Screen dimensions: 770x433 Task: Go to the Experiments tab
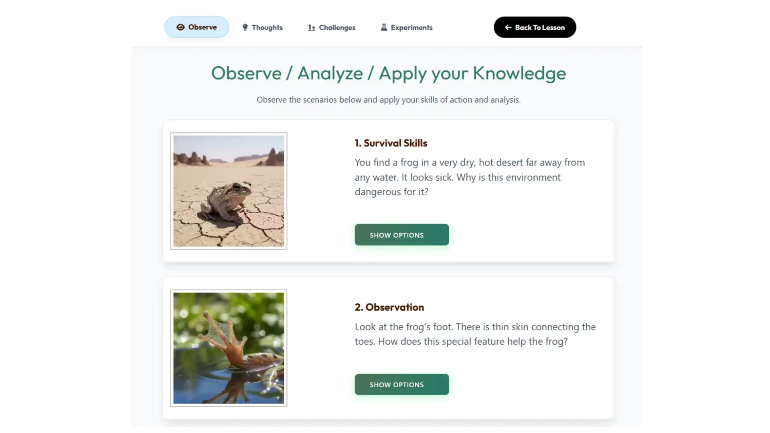pos(411,27)
